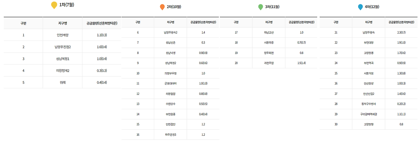Viewport: 419px width, 141px height.
Task: Select the 위례 row name
Action: pos(62,82)
